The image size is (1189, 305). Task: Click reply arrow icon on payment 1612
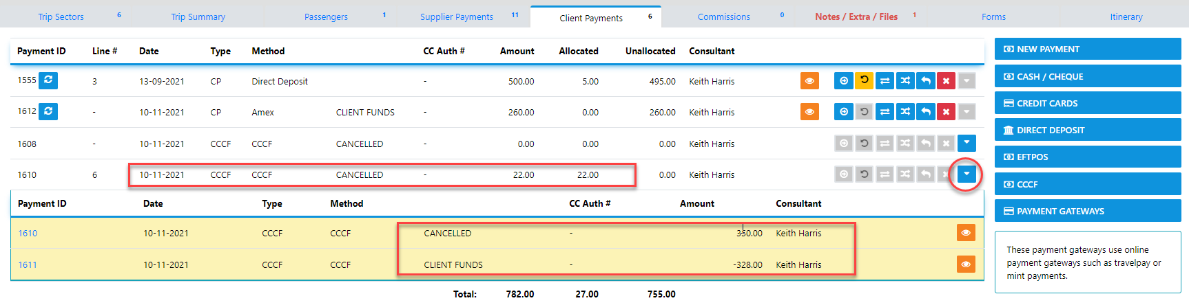926,112
